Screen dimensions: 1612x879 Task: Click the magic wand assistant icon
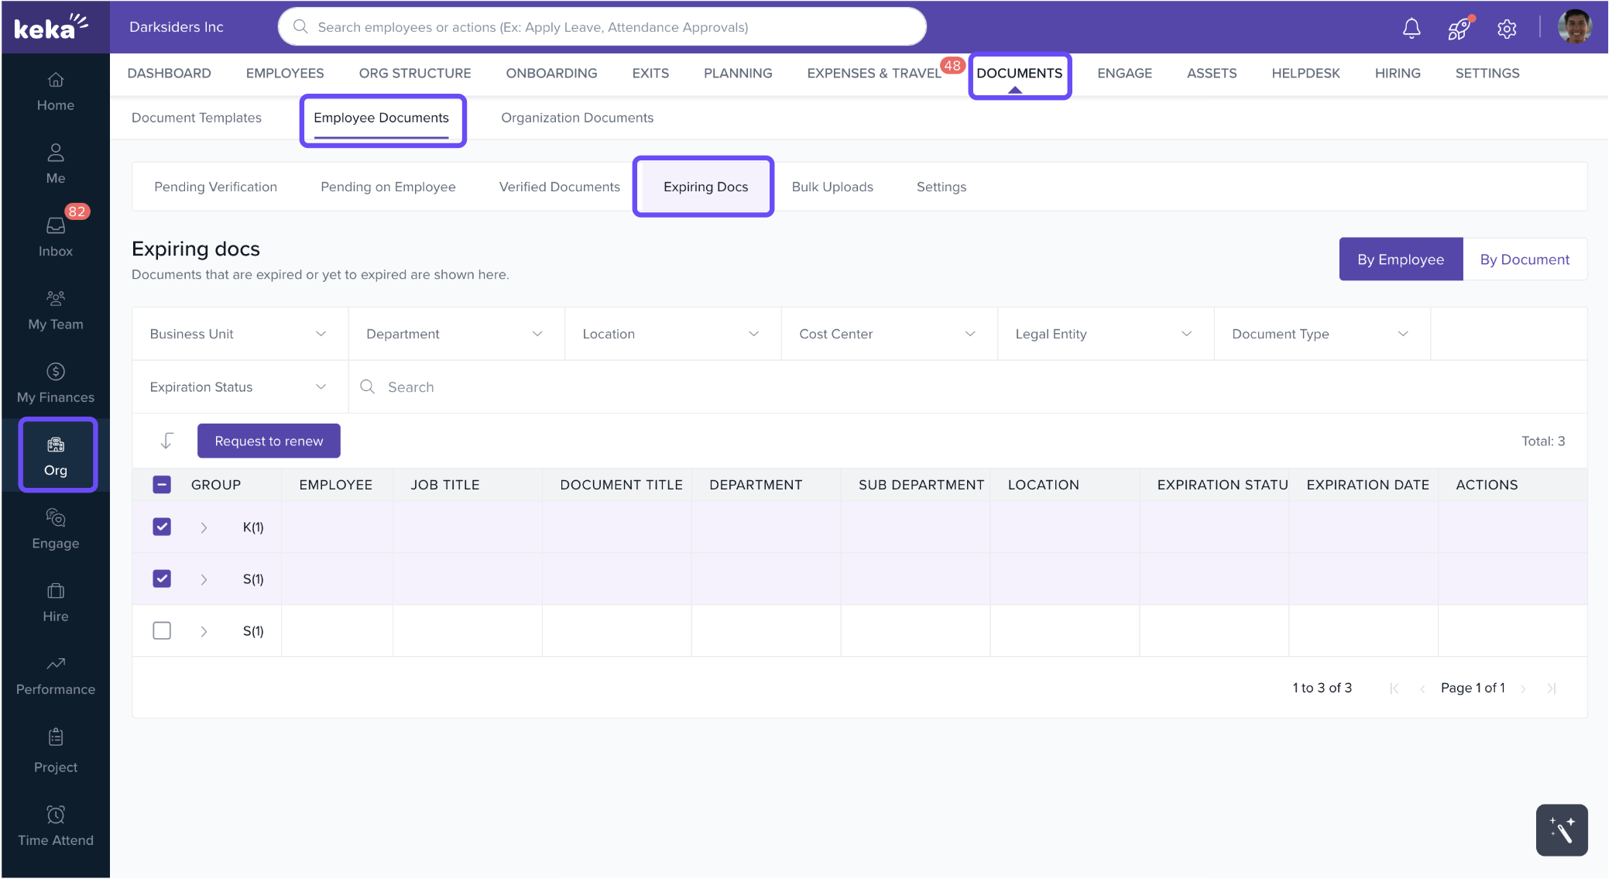tap(1561, 829)
